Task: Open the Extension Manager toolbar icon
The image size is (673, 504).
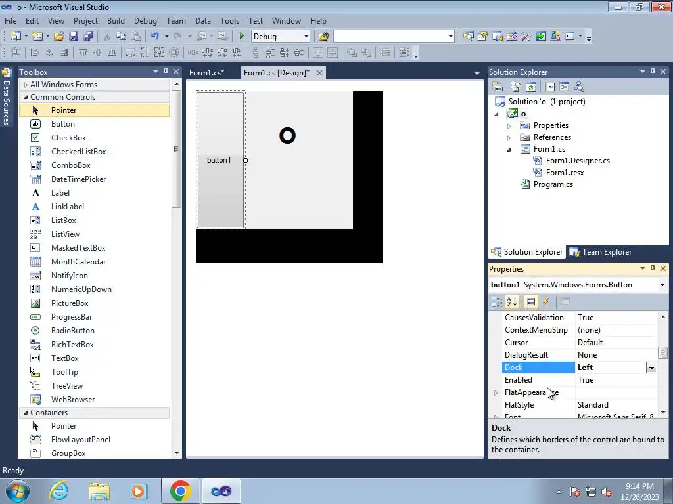Action: pyautogui.click(x=555, y=37)
